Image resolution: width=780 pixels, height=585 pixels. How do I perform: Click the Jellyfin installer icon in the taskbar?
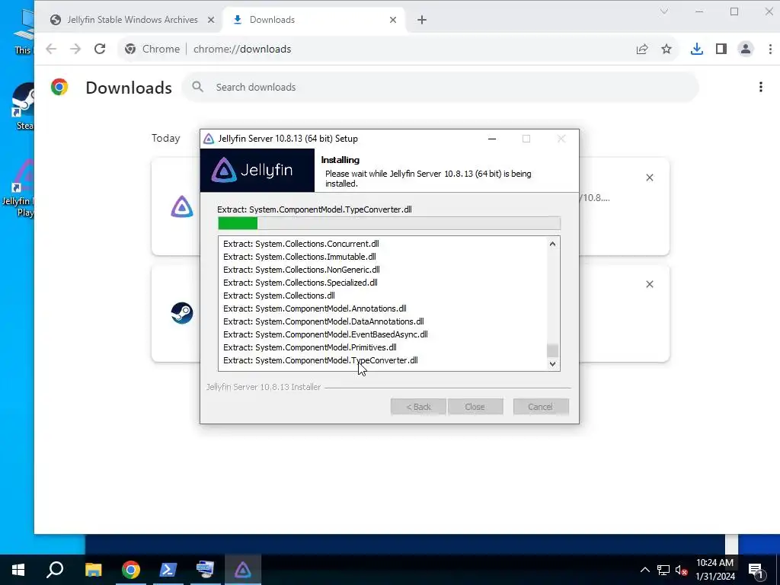point(243,570)
